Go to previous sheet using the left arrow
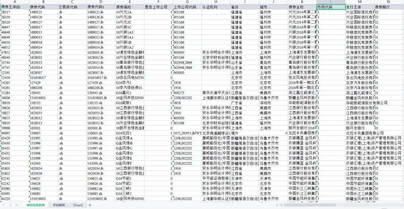404x209 pixels. tap(4, 205)
